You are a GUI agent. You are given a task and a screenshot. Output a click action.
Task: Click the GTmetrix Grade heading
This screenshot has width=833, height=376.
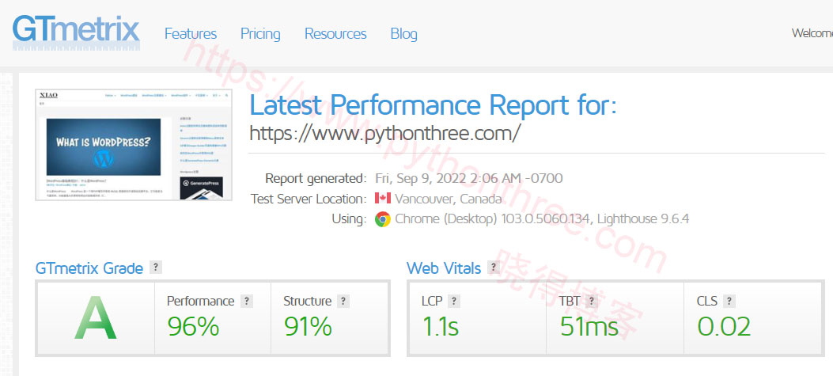[x=89, y=268]
